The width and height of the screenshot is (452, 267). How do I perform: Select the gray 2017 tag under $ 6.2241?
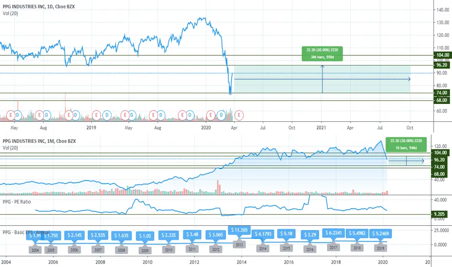coord(334,248)
